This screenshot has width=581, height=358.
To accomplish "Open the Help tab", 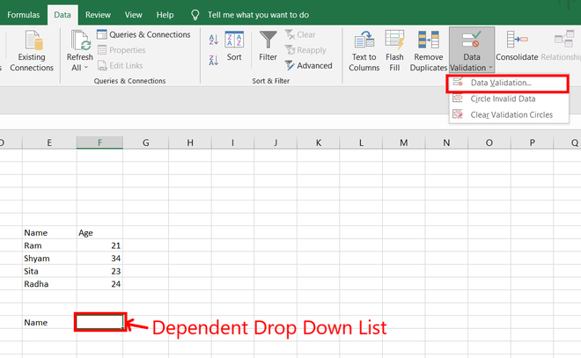I will click(x=165, y=15).
